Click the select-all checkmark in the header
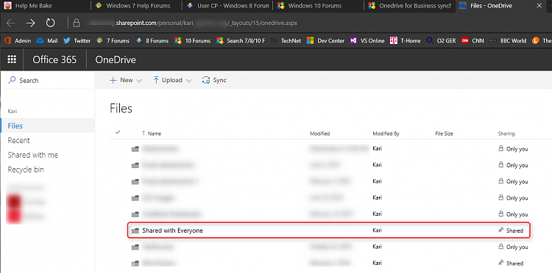Viewport: 552px width, 273px height. pyautogui.click(x=118, y=132)
